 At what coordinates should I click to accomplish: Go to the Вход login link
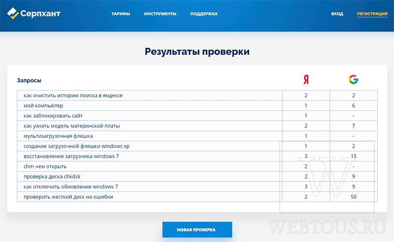pyautogui.click(x=337, y=14)
